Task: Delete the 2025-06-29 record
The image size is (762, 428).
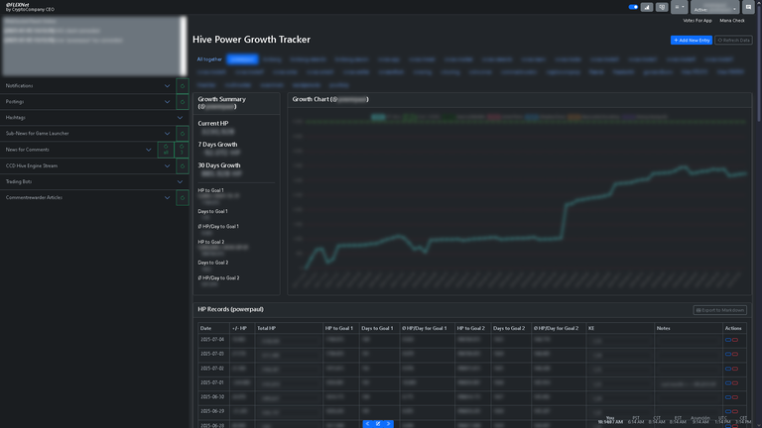Action: pyautogui.click(x=735, y=411)
